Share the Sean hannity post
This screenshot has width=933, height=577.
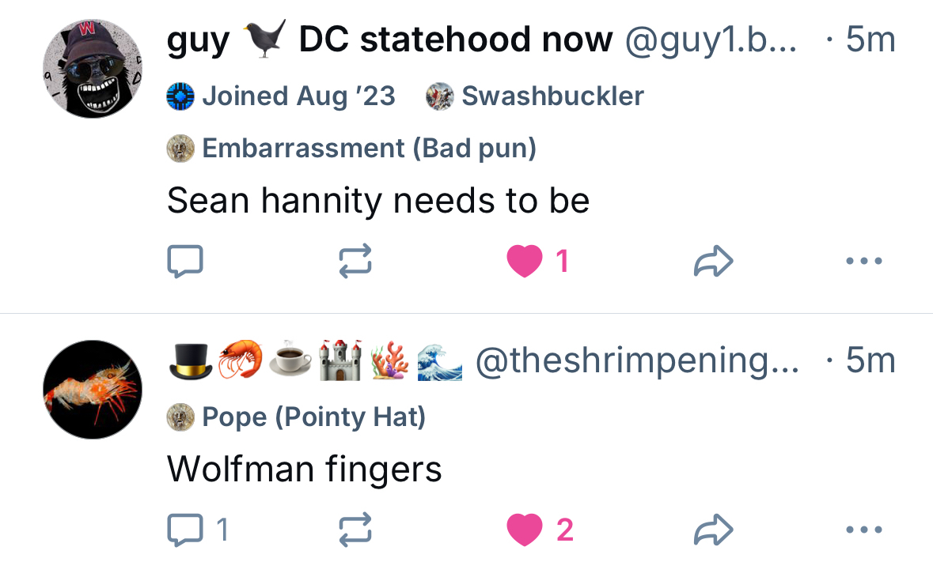click(713, 261)
